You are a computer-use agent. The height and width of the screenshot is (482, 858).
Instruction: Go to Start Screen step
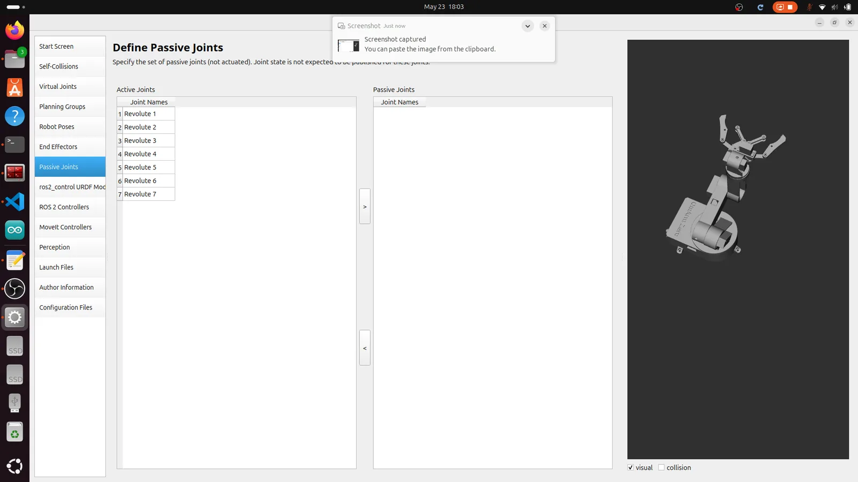(x=70, y=47)
